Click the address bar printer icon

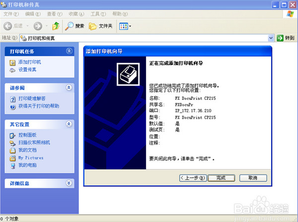click(x=23, y=38)
